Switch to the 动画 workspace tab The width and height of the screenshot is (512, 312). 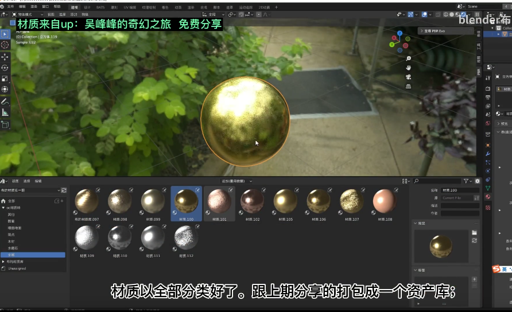click(178, 7)
